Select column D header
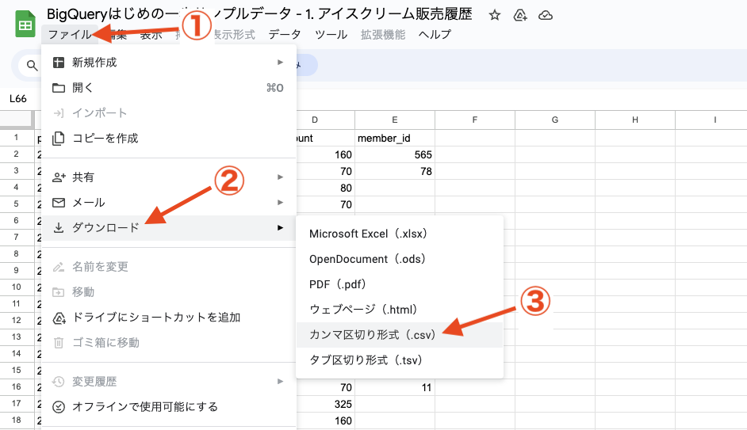This screenshot has height=430, width=747. pyautogui.click(x=325, y=120)
